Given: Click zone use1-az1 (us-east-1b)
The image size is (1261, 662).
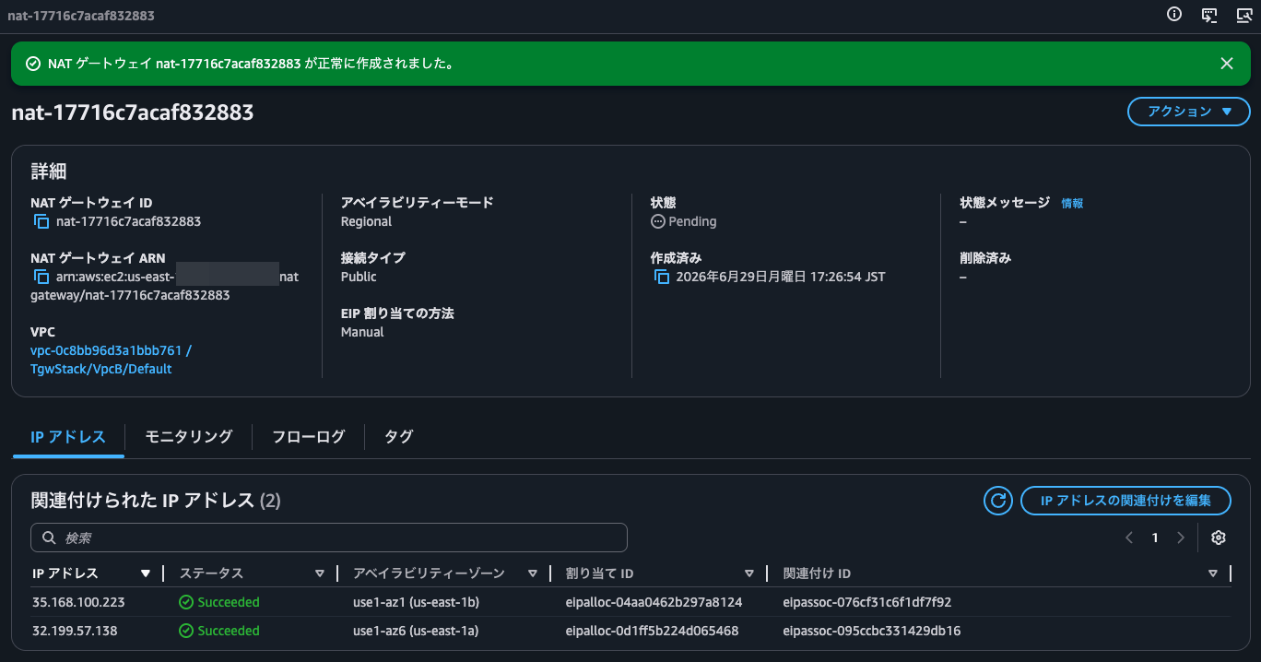Looking at the screenshot, I should [416, 602].
